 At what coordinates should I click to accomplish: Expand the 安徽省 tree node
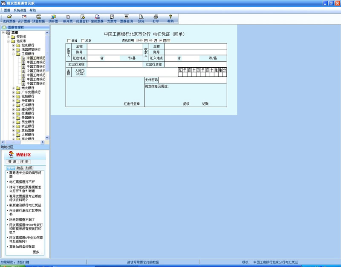coord(8,37)
